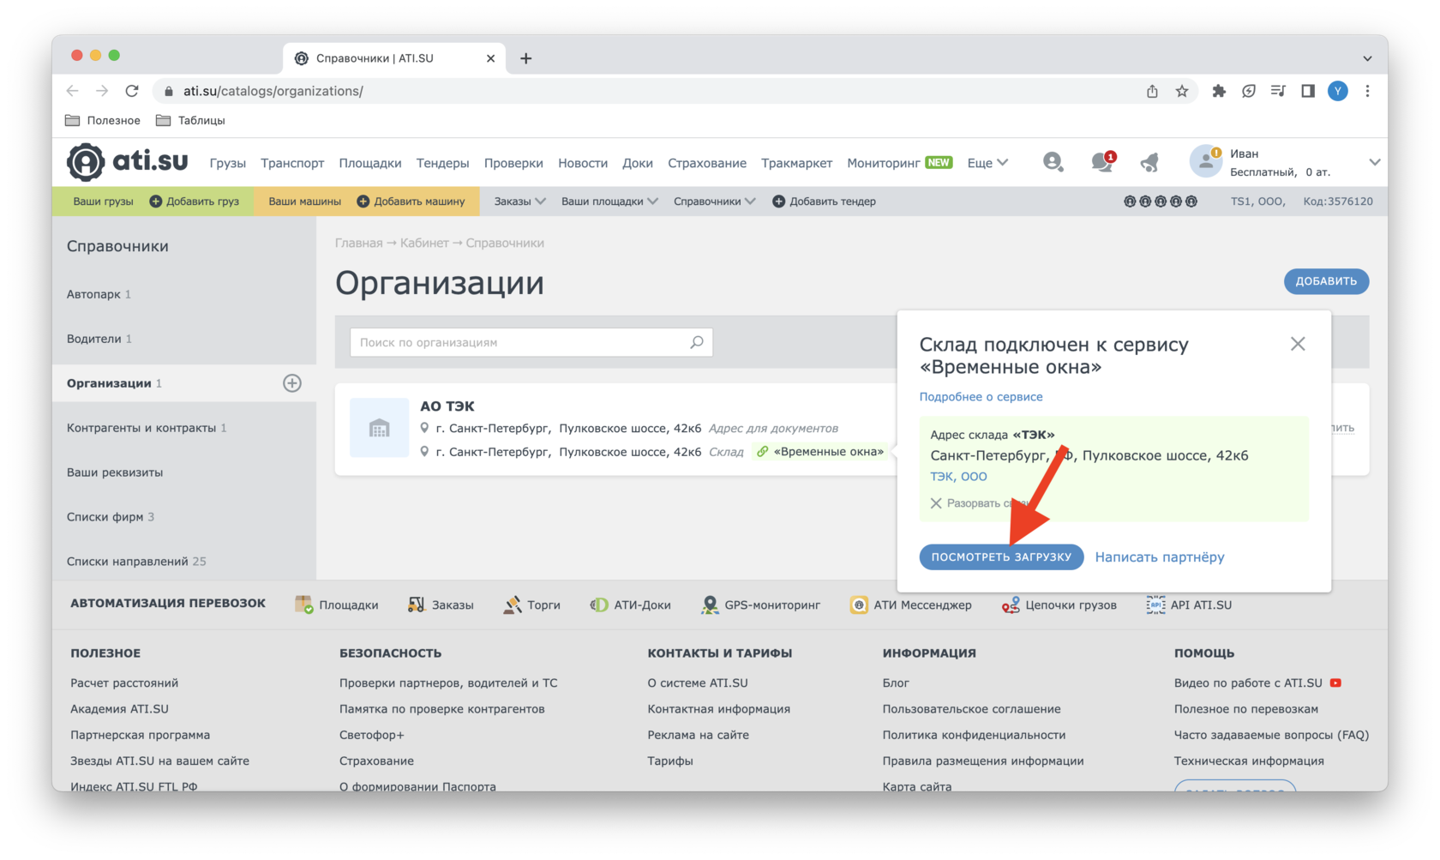The image size is (1440, 860).
Task: Reload the page in Chrome toolbar
Action: click(x=132, y=91)
